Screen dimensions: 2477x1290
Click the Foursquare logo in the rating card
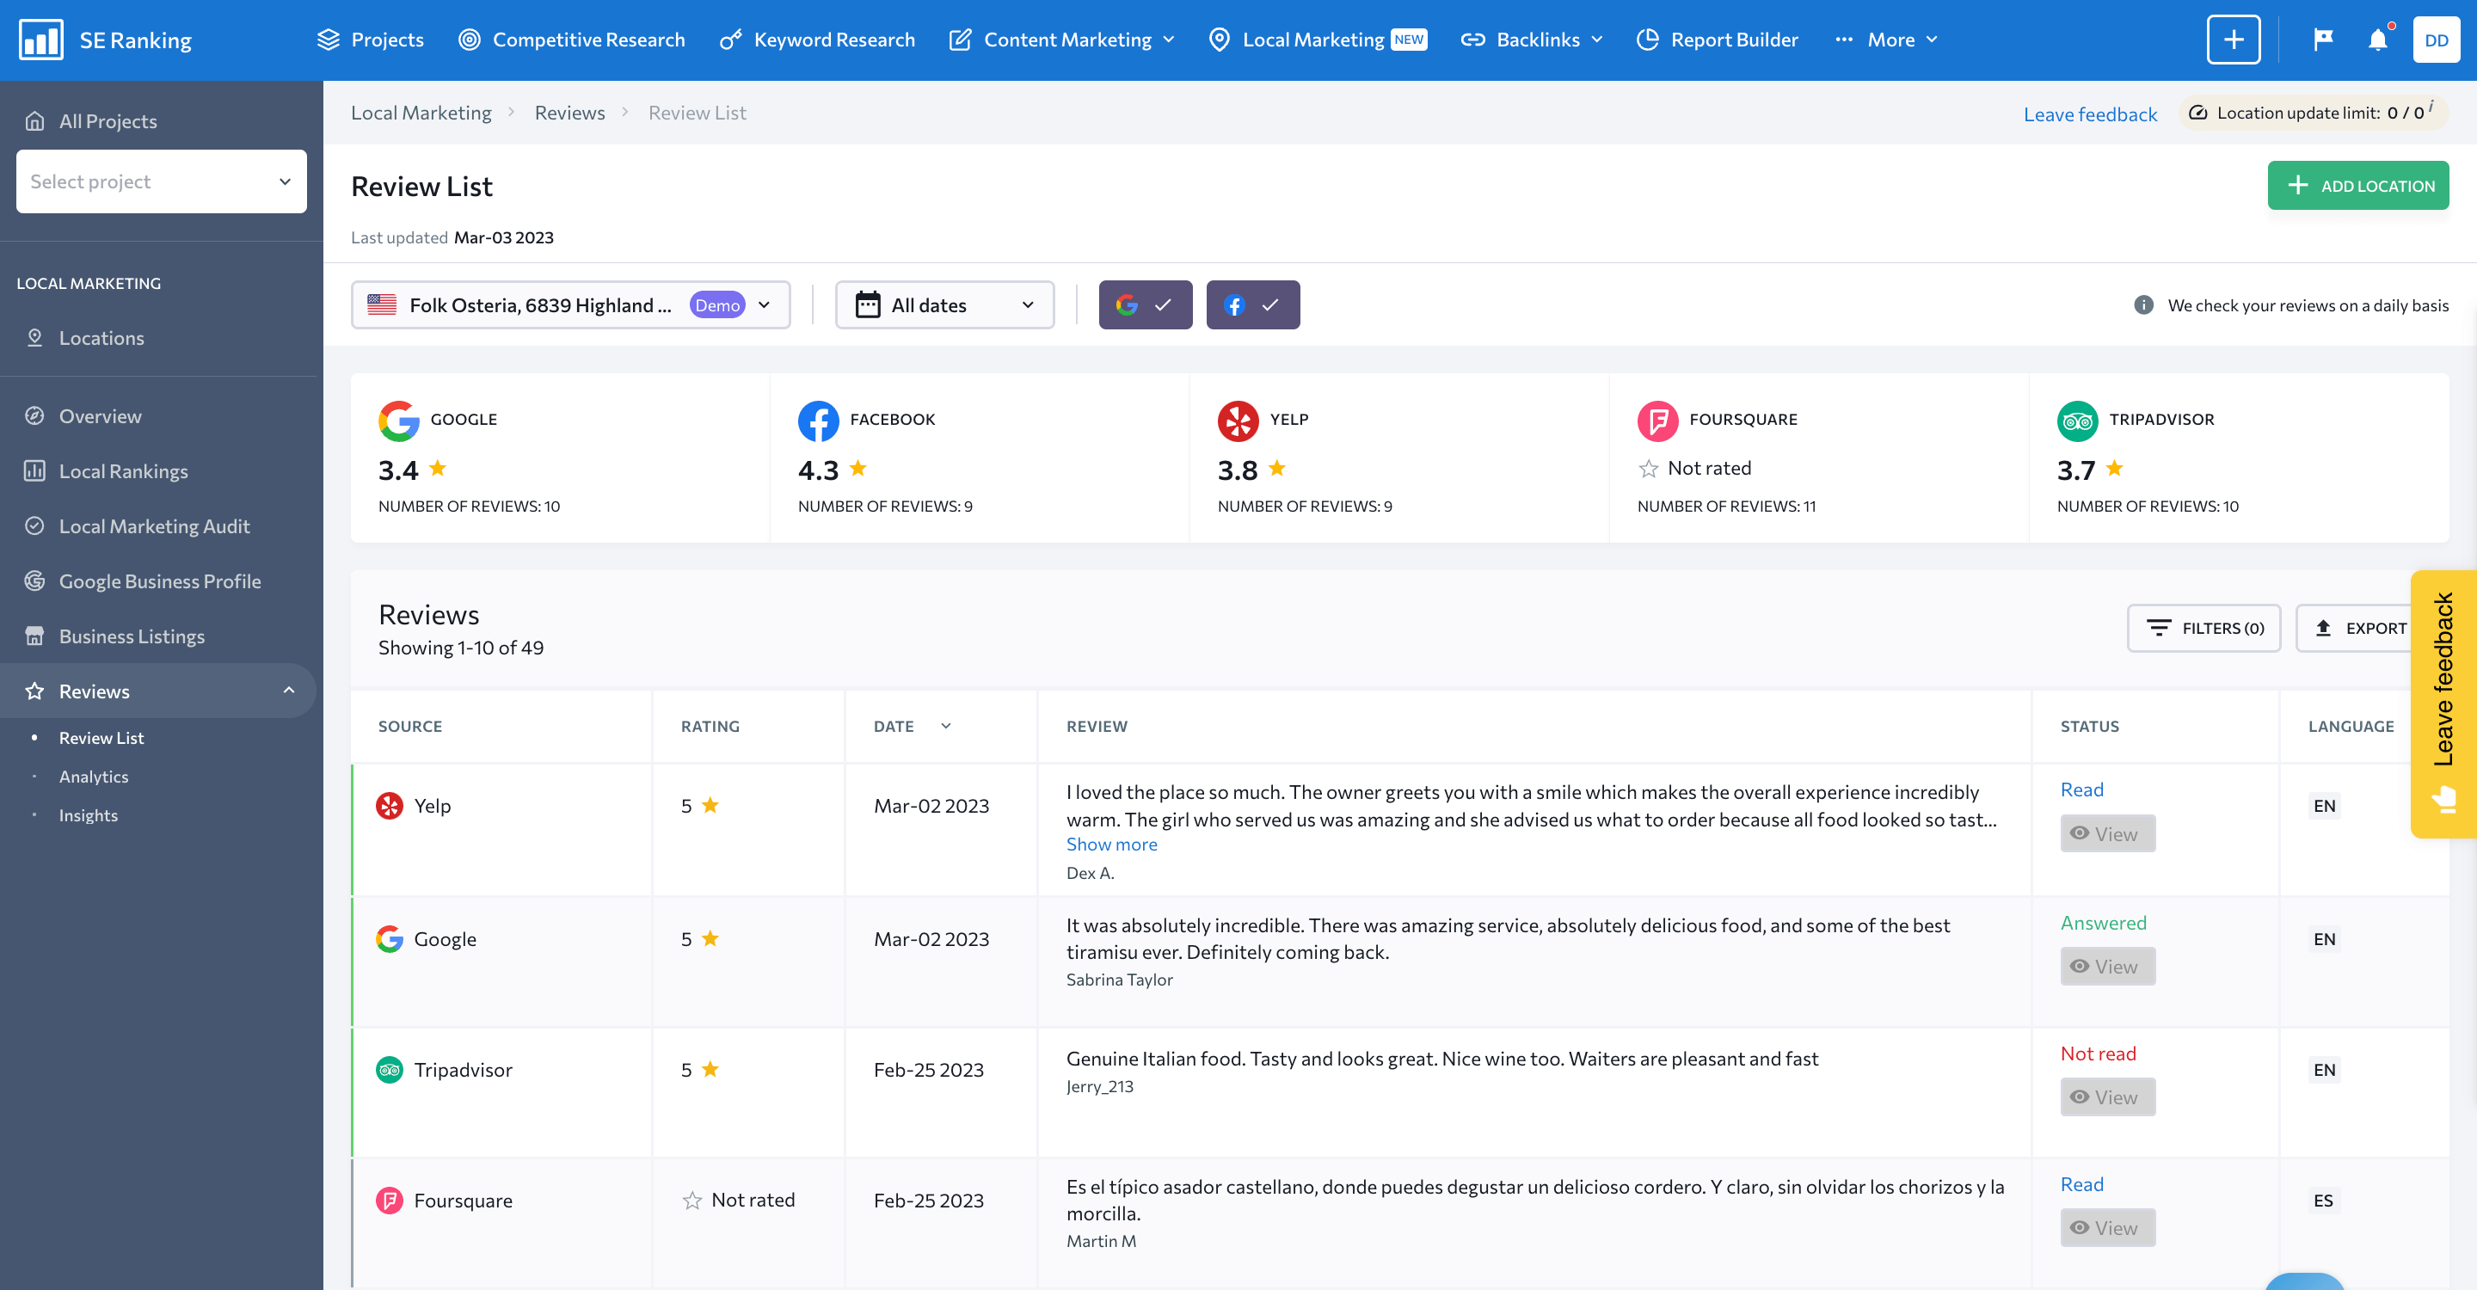pos(1657,420)
